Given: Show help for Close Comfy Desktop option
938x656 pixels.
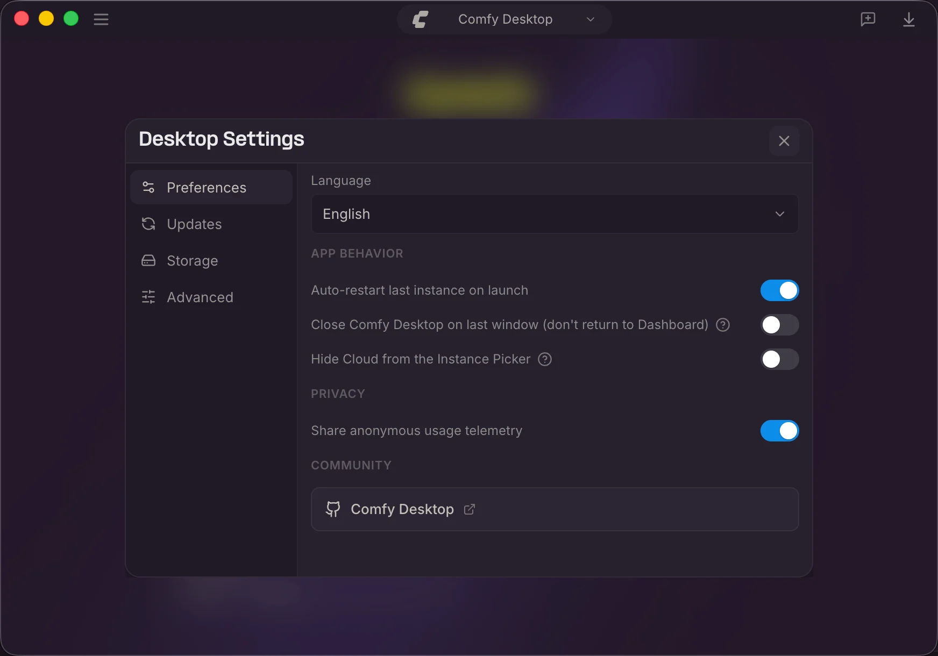Looking at the screenshot, I should click(x=723, y=325).
